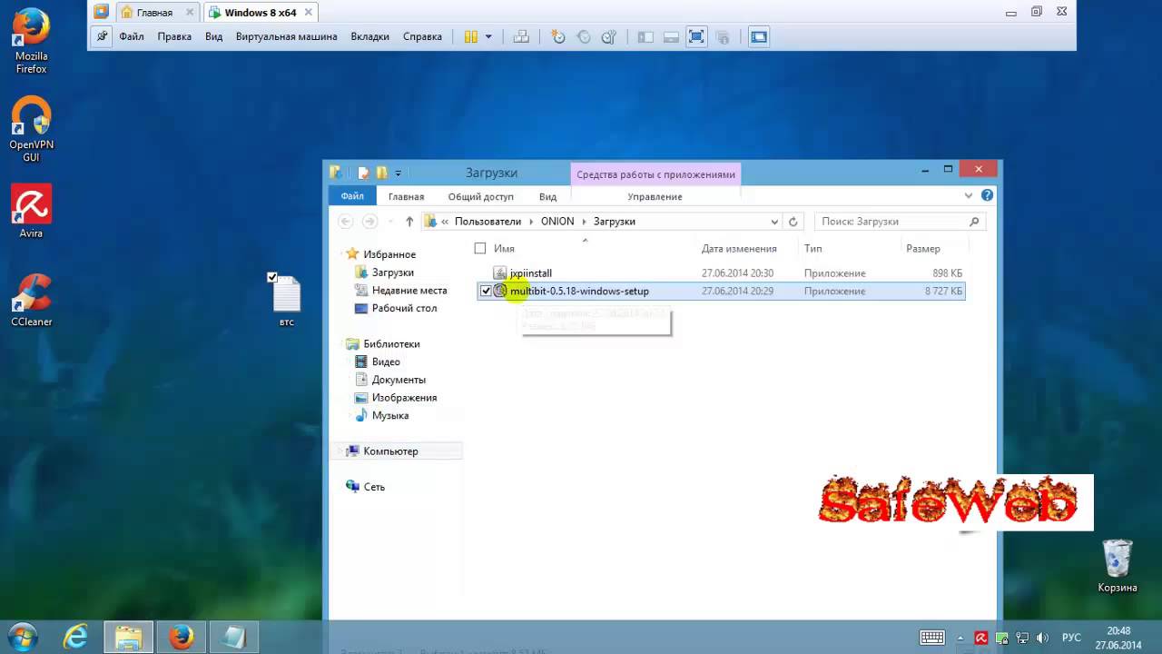Show hidden tray icons arrow
Image resolution: width=1162 pixels, height=654 pixels.
pos(961,638)
